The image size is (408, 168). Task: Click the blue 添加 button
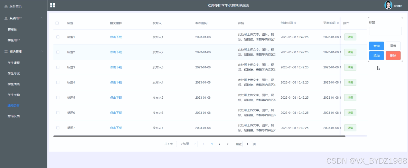click(376, 55)
